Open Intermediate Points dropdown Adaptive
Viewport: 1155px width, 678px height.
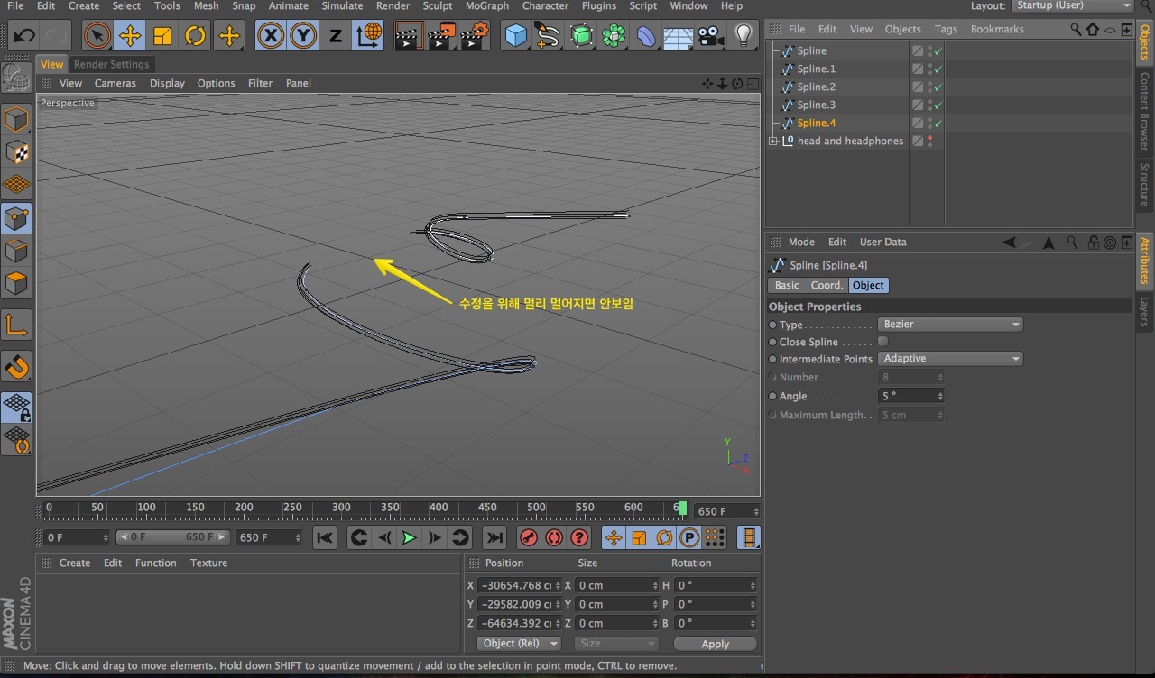951,359
